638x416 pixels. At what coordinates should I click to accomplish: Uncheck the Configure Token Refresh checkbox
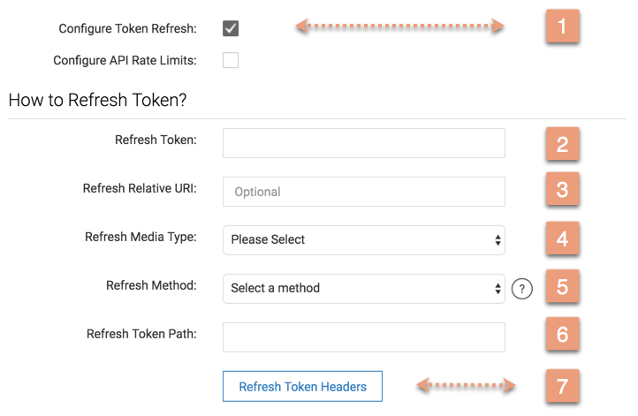[231, 28]
